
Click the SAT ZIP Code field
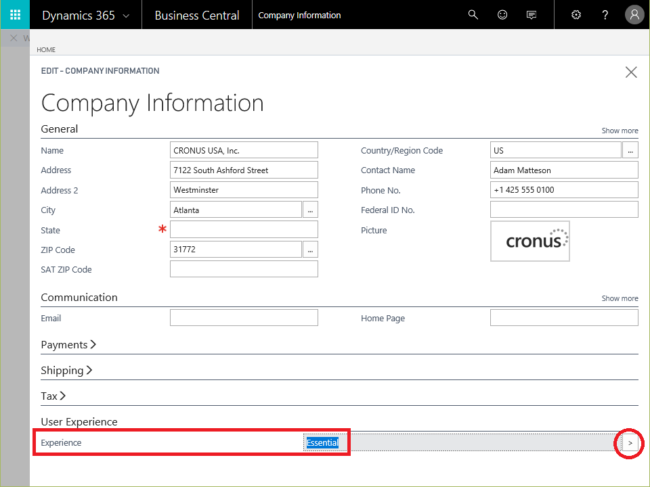(244, 269)
